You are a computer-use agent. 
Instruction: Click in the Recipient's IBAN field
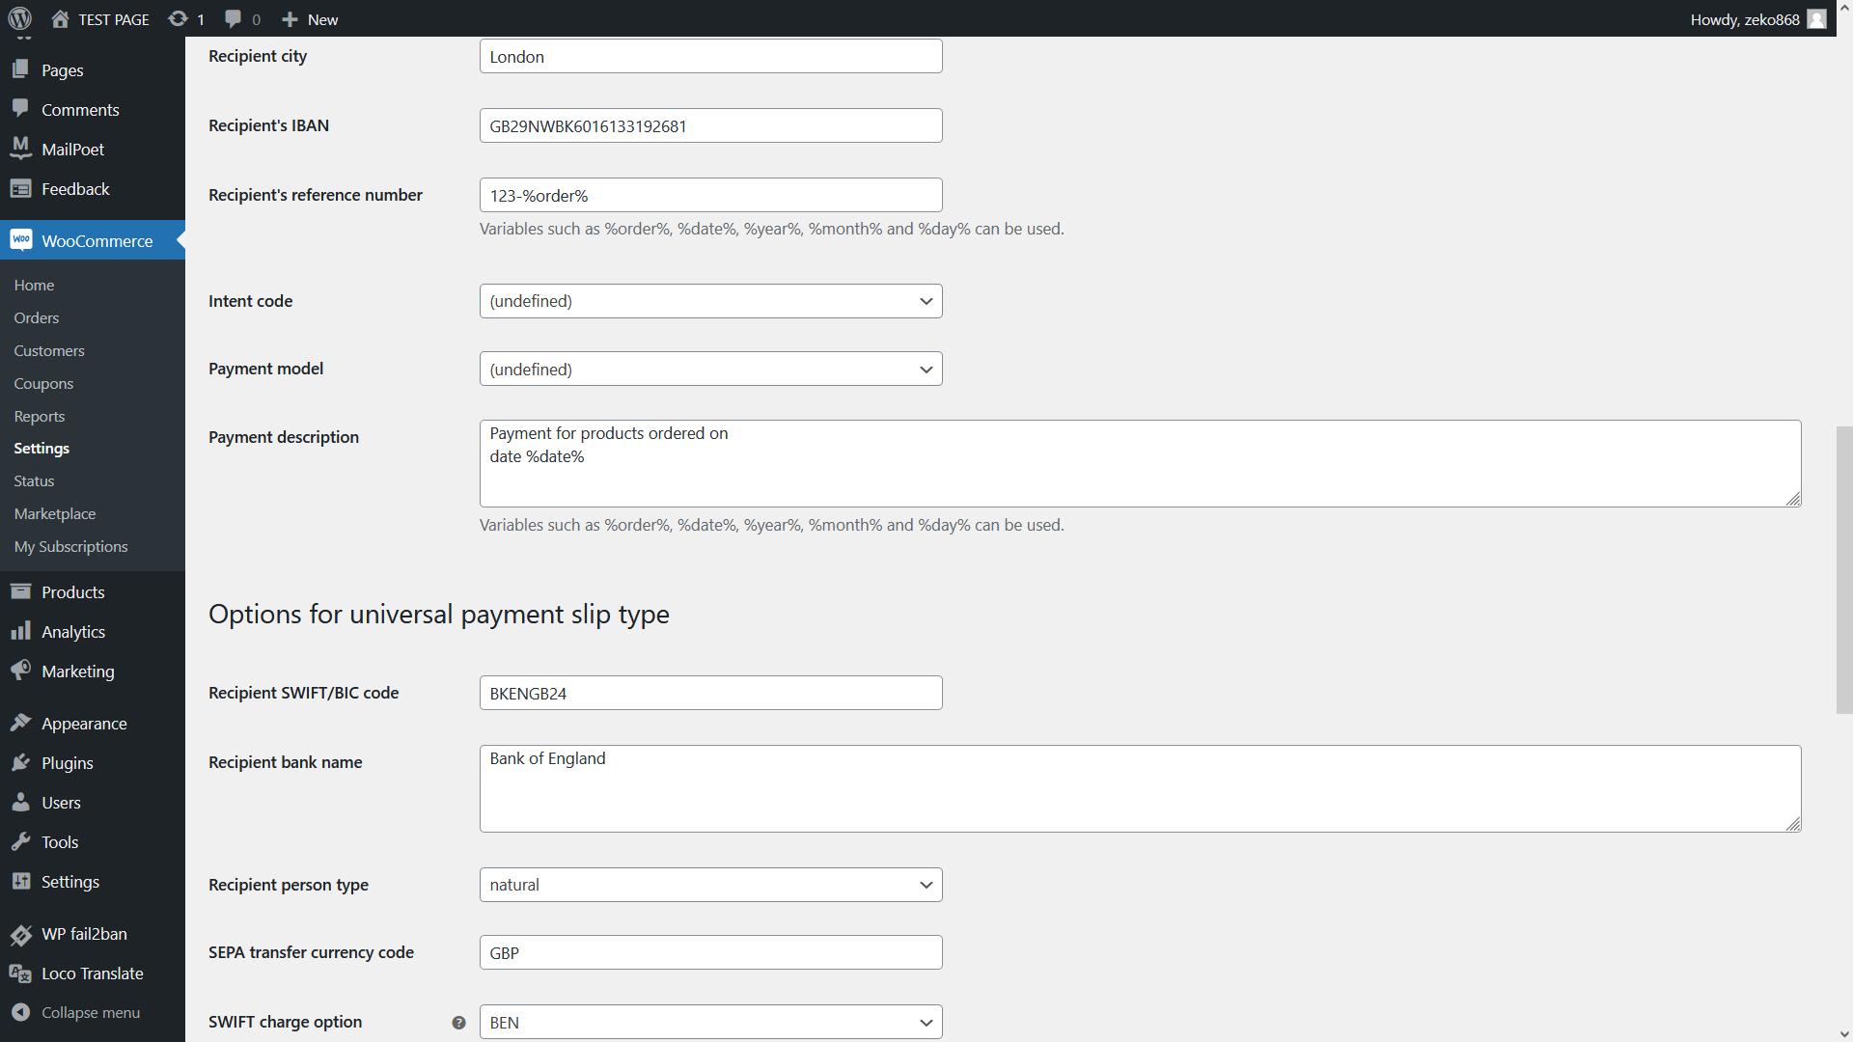coord(710,125)
